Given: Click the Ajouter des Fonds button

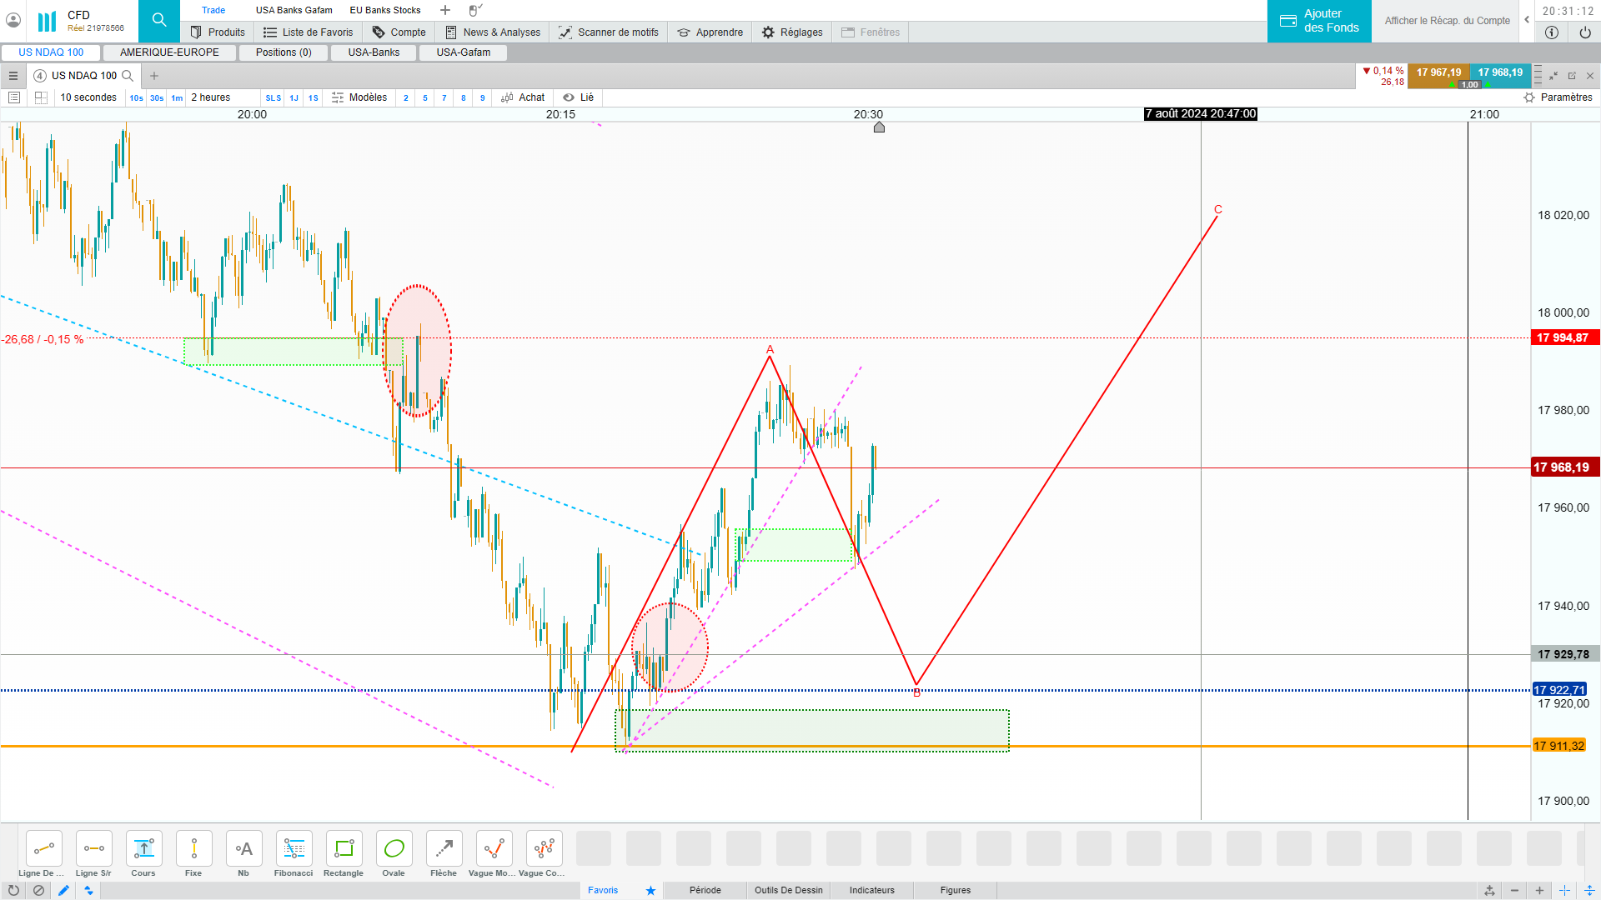Looking at the screenshot, I should 1319,21.
